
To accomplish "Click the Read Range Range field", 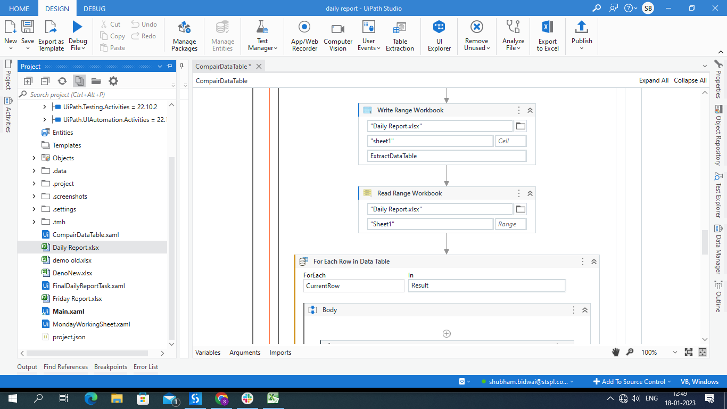I will 511,224.
